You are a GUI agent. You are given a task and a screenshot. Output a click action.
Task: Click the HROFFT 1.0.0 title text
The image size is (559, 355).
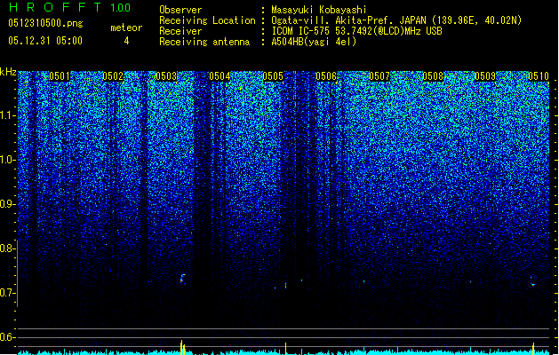[x=70, y=7]
